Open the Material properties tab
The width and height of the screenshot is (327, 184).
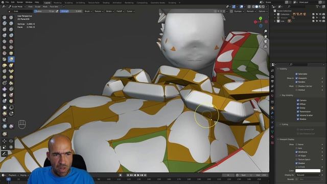pos(272,136)
